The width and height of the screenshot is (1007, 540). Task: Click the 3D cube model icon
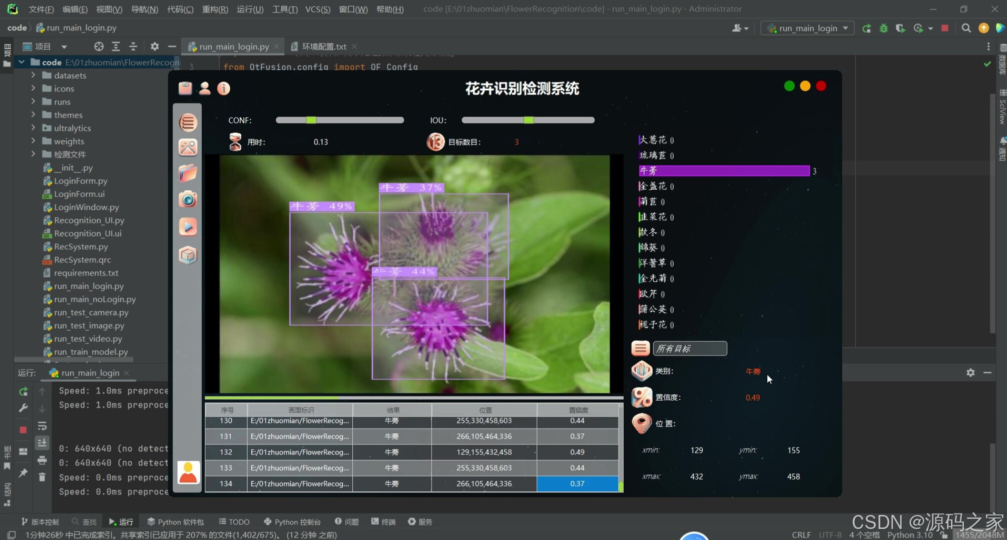[188, 255]
